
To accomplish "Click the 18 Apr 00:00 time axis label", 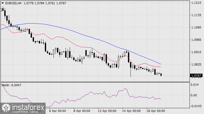I will tap(156, 111).
